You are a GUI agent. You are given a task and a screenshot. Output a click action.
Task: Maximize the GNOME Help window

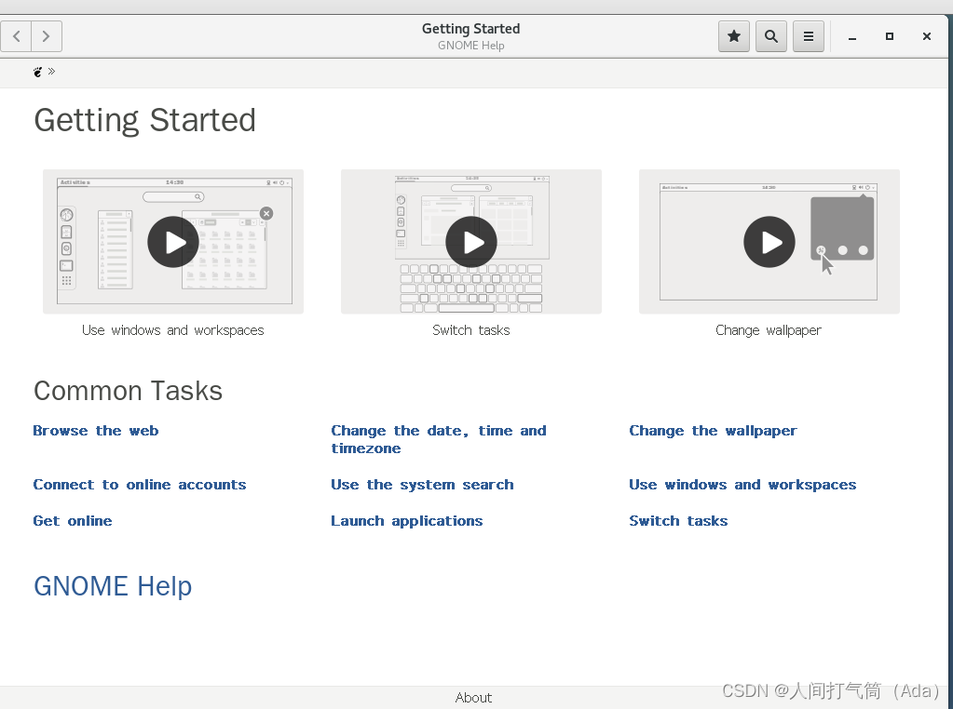889,36
